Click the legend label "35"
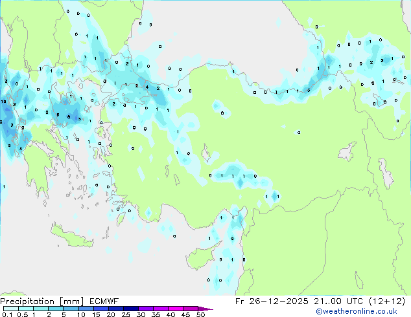411x317 pixels. [156, 314]
